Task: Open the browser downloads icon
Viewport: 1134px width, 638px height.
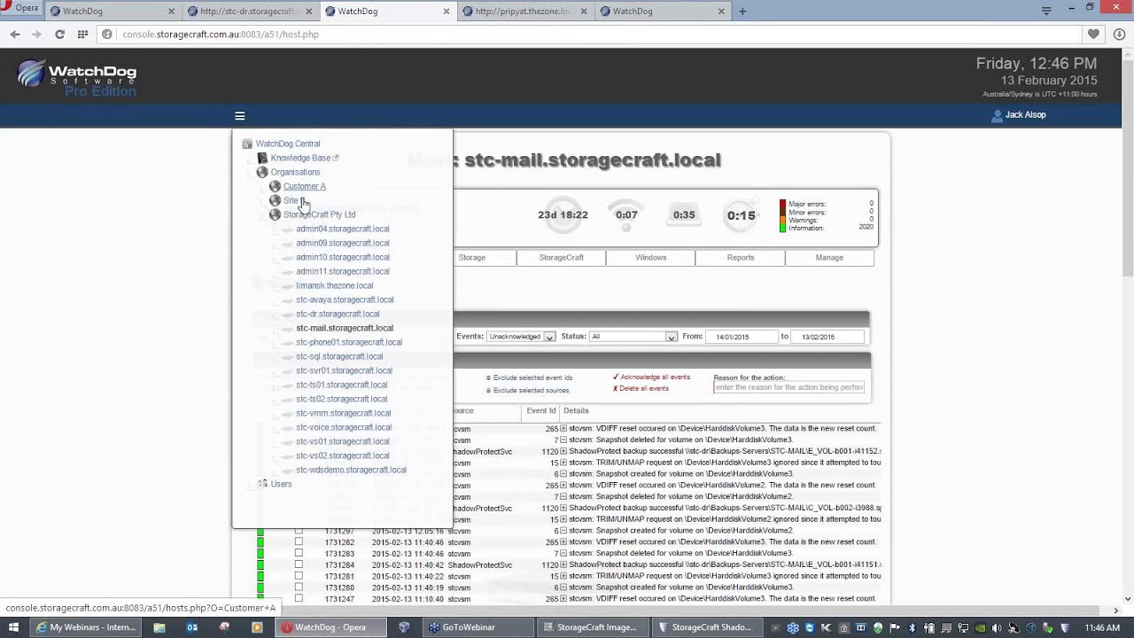Action: [x=1119, y=34]
